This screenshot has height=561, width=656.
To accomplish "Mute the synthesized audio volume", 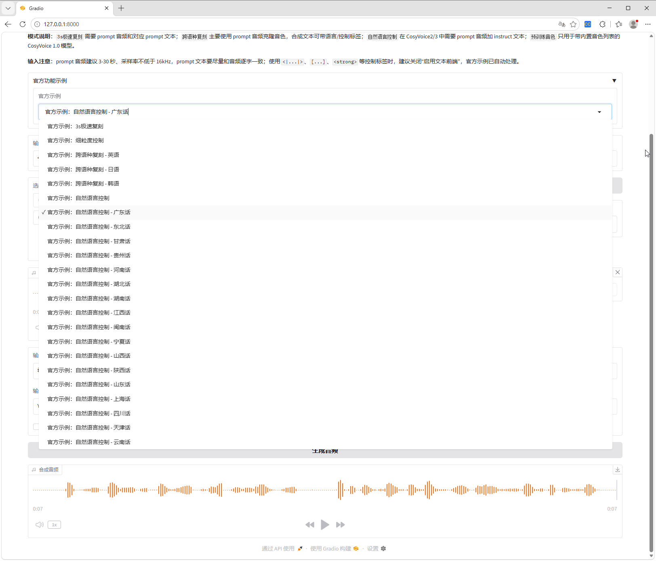I will (x=39, y=525).
